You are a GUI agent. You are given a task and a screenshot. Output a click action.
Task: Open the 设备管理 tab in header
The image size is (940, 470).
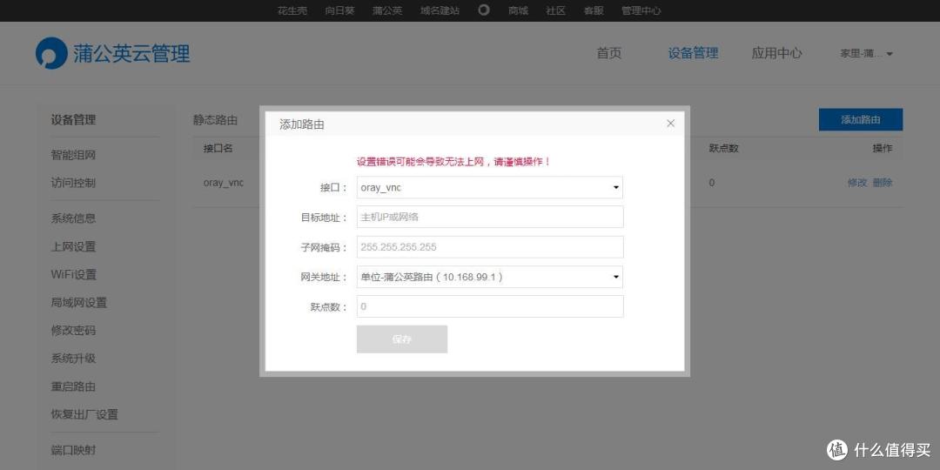pyautogui.click(x=693, y=53)
